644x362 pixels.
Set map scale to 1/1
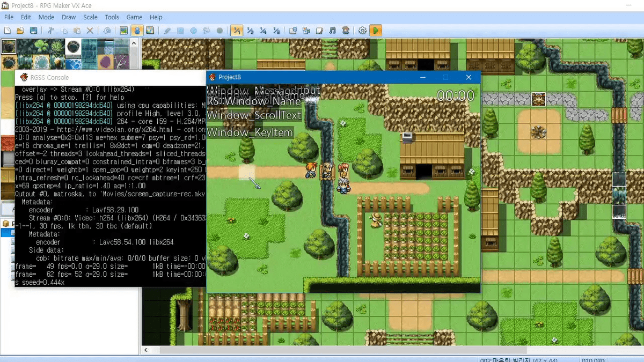pyautogui.click(x=237, y=31)
